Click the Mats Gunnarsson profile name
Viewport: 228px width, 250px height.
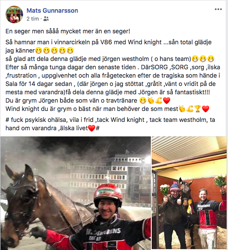pyautogui.click(x=52, y=11)
